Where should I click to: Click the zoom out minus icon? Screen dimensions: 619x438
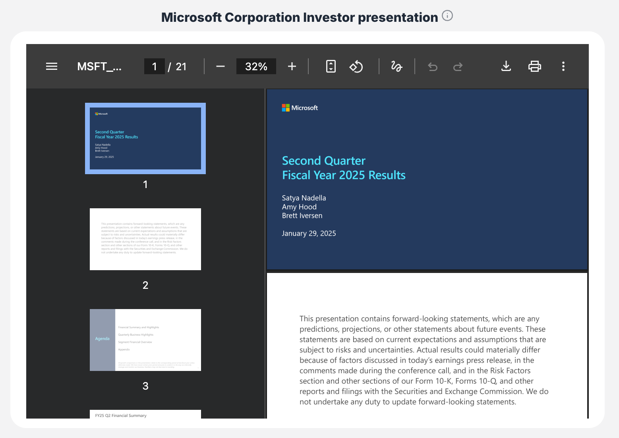pyautogui.click(x=221, y=66)
